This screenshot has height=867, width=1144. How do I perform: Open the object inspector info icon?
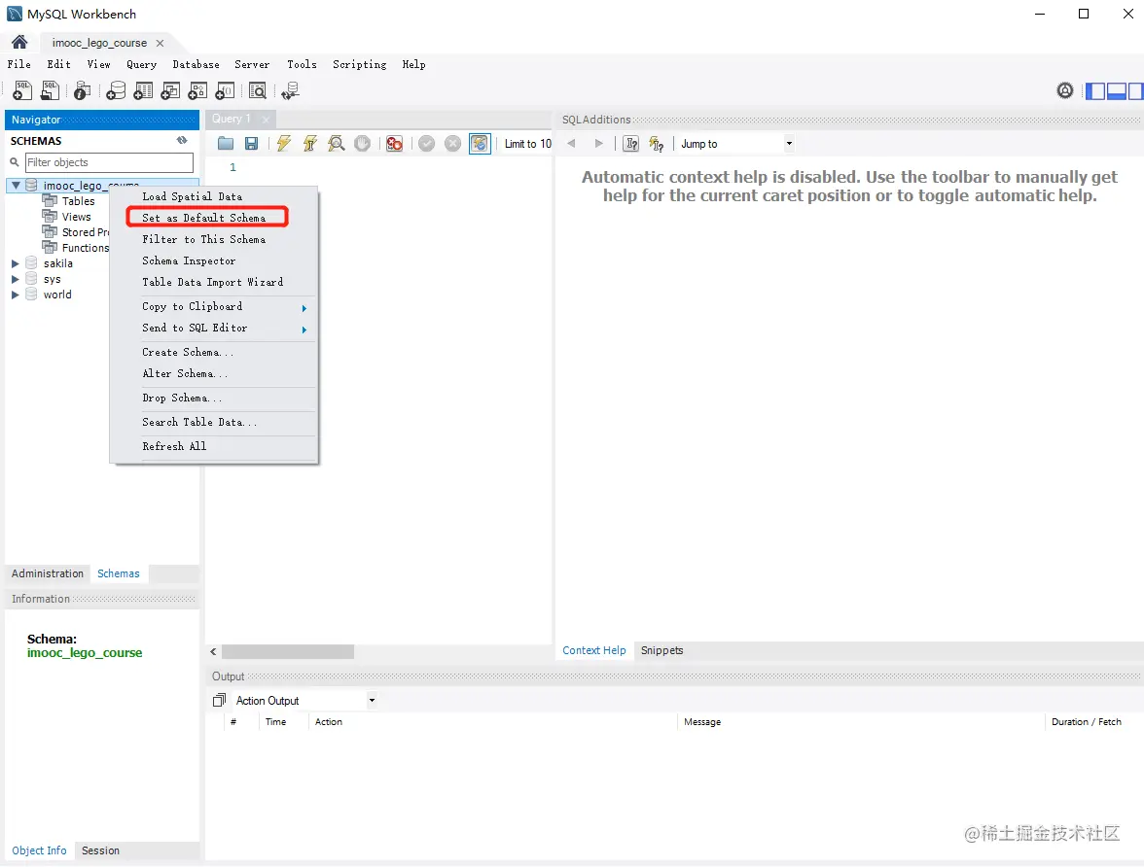click(83, 90)
